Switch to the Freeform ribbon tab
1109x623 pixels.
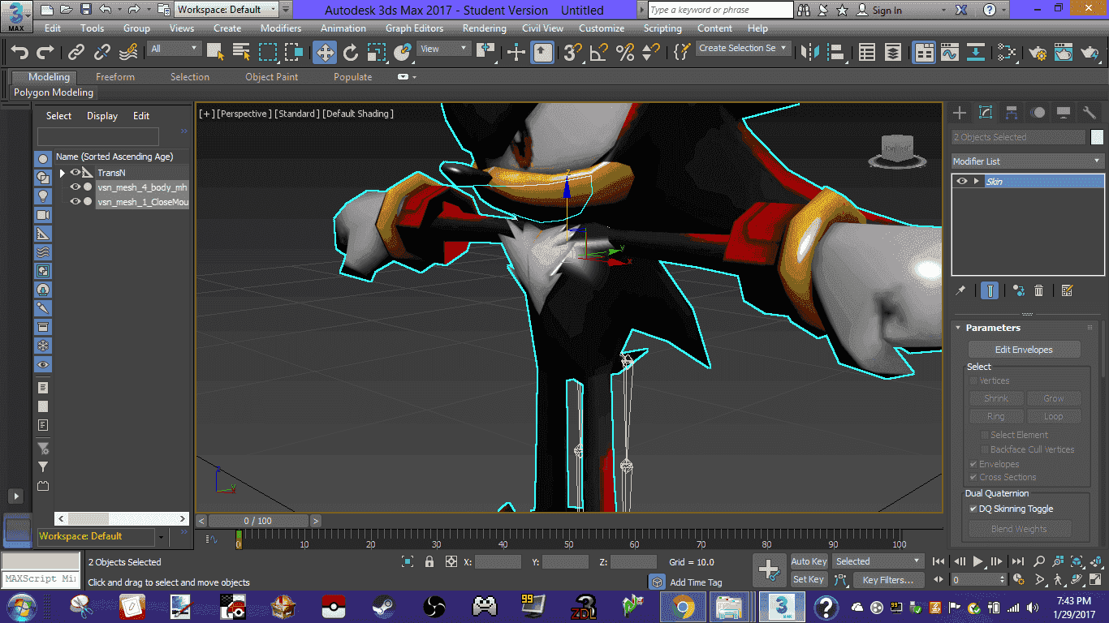[x=115, y=77]
